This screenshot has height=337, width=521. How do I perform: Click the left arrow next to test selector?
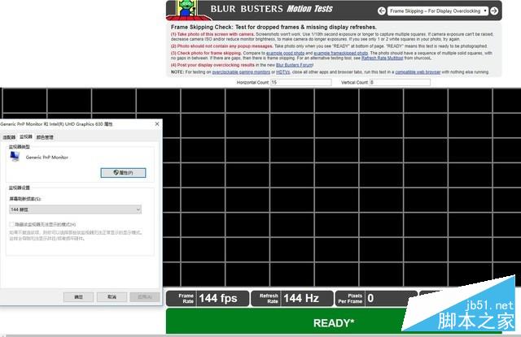[381, 11]
